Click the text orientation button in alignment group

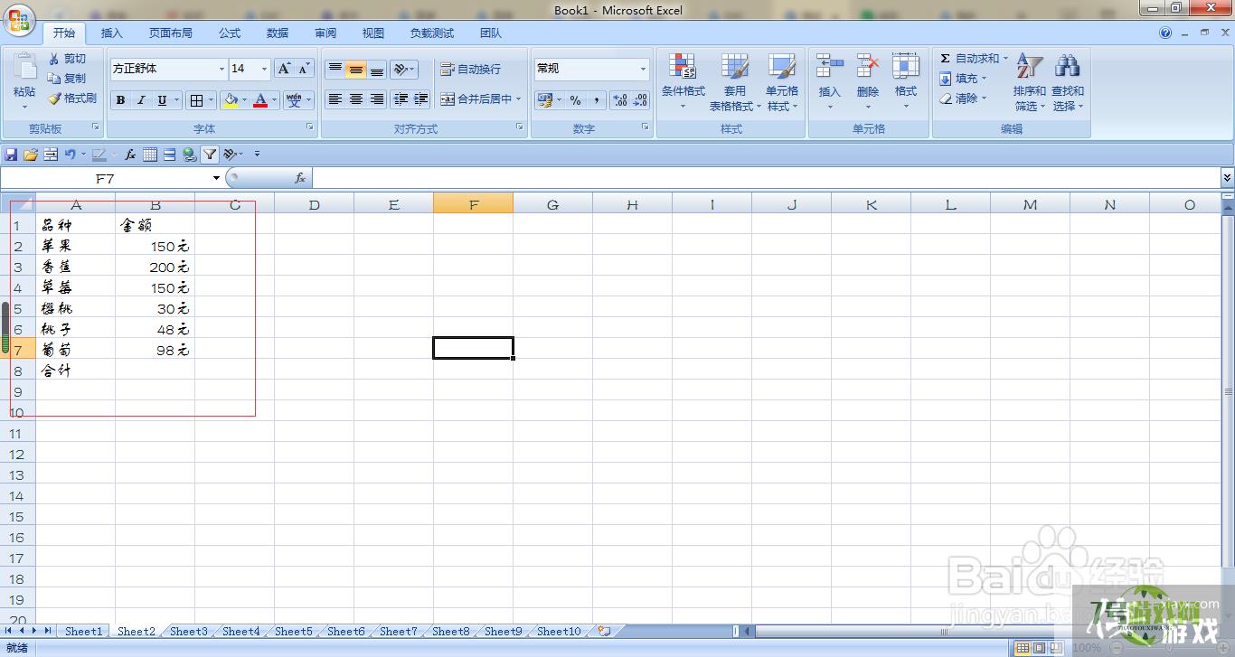[x=403, y=69]
